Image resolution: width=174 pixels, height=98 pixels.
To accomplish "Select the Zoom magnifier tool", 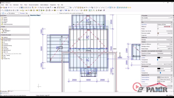I will point(43,8).
